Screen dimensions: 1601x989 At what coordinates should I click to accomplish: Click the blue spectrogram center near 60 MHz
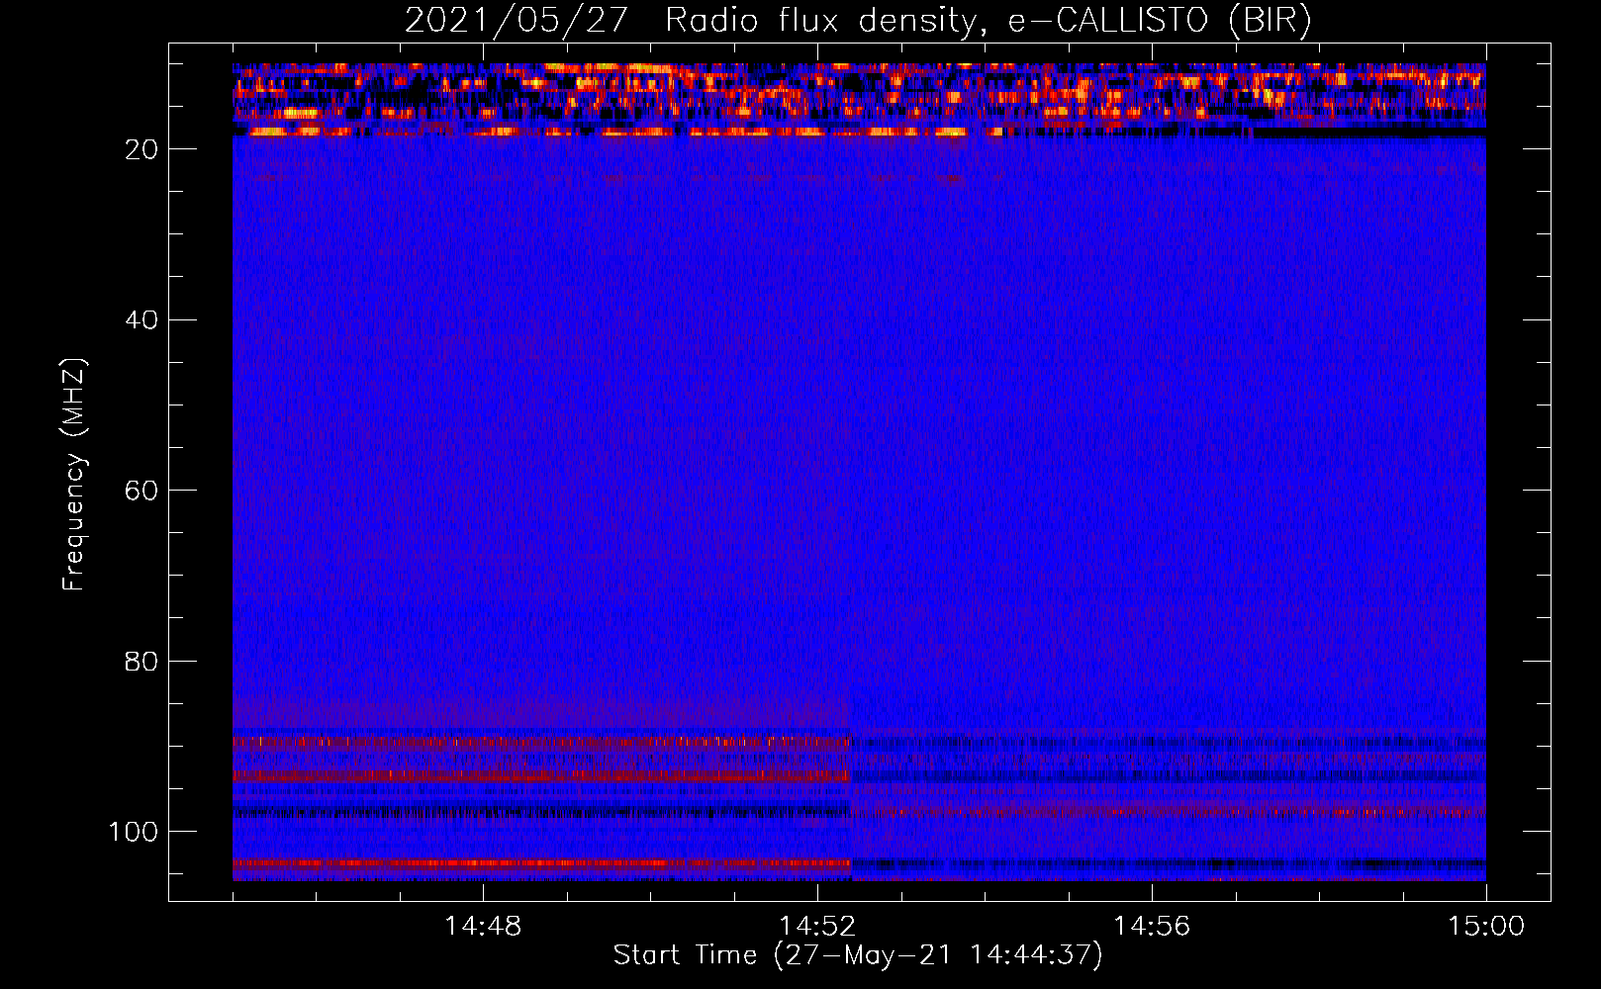859,490
